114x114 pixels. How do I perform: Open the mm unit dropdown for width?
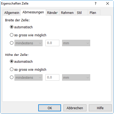(76, 43)
